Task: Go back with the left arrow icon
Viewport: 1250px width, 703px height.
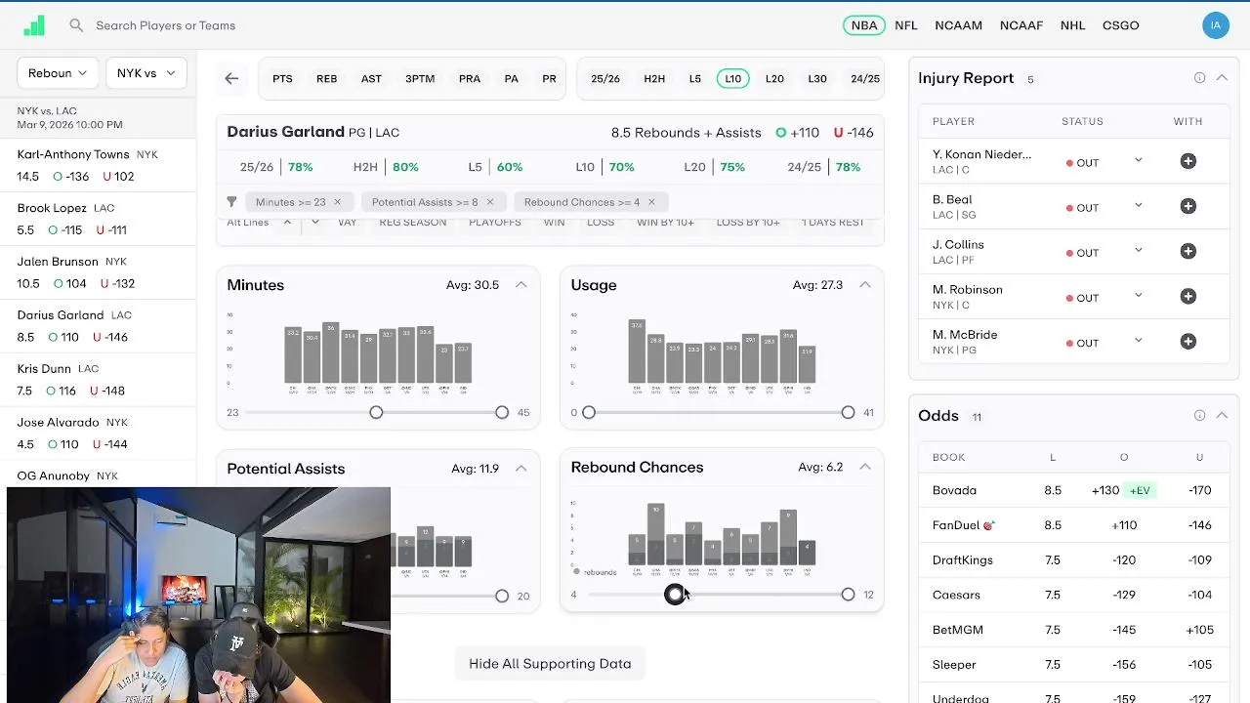Action: (x=231, y=79)
